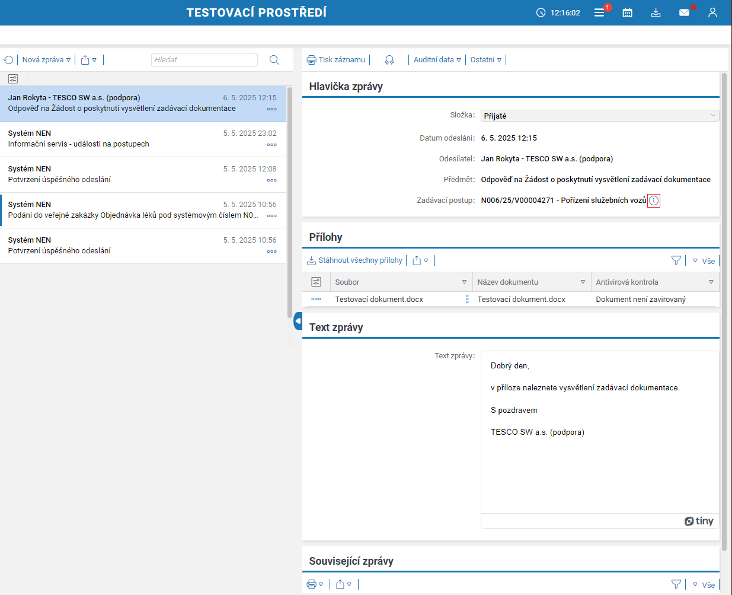Click the download icon in header
Image resolution: width=732 pixels, height=595 pixels.
pos(656,12)
